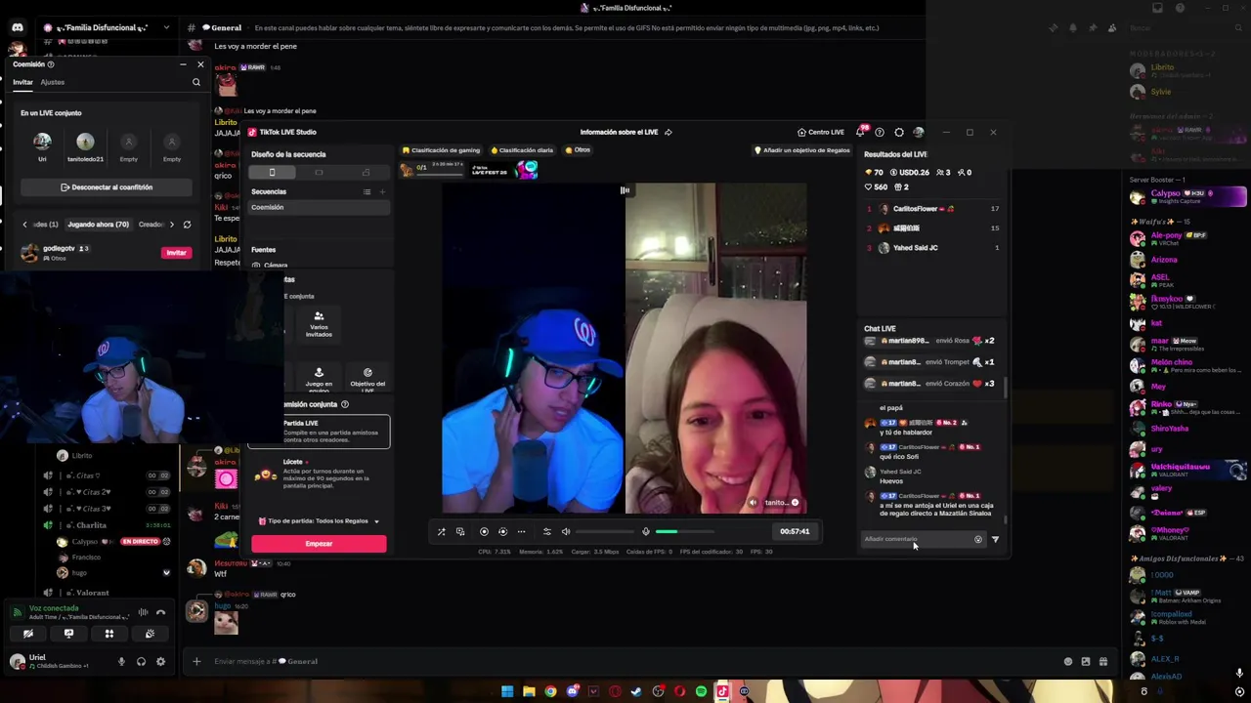This screenshot has width=1251, height=703.
Task: Open more options ellipsis under preview
Action: (521, 531)
